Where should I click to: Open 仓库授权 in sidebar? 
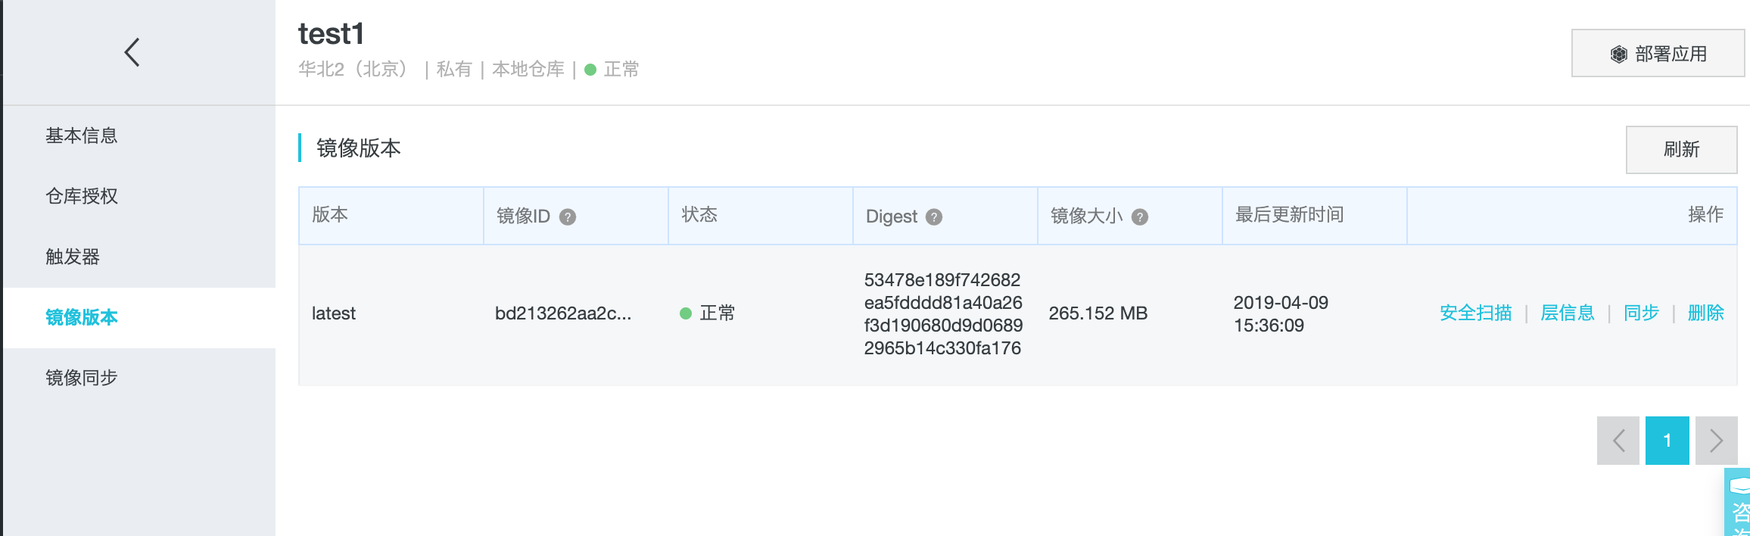(x=82, y=196)
